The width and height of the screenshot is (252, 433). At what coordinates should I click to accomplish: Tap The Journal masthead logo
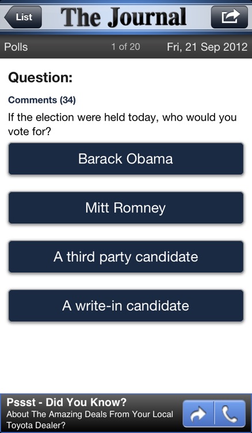coord(123,17)
